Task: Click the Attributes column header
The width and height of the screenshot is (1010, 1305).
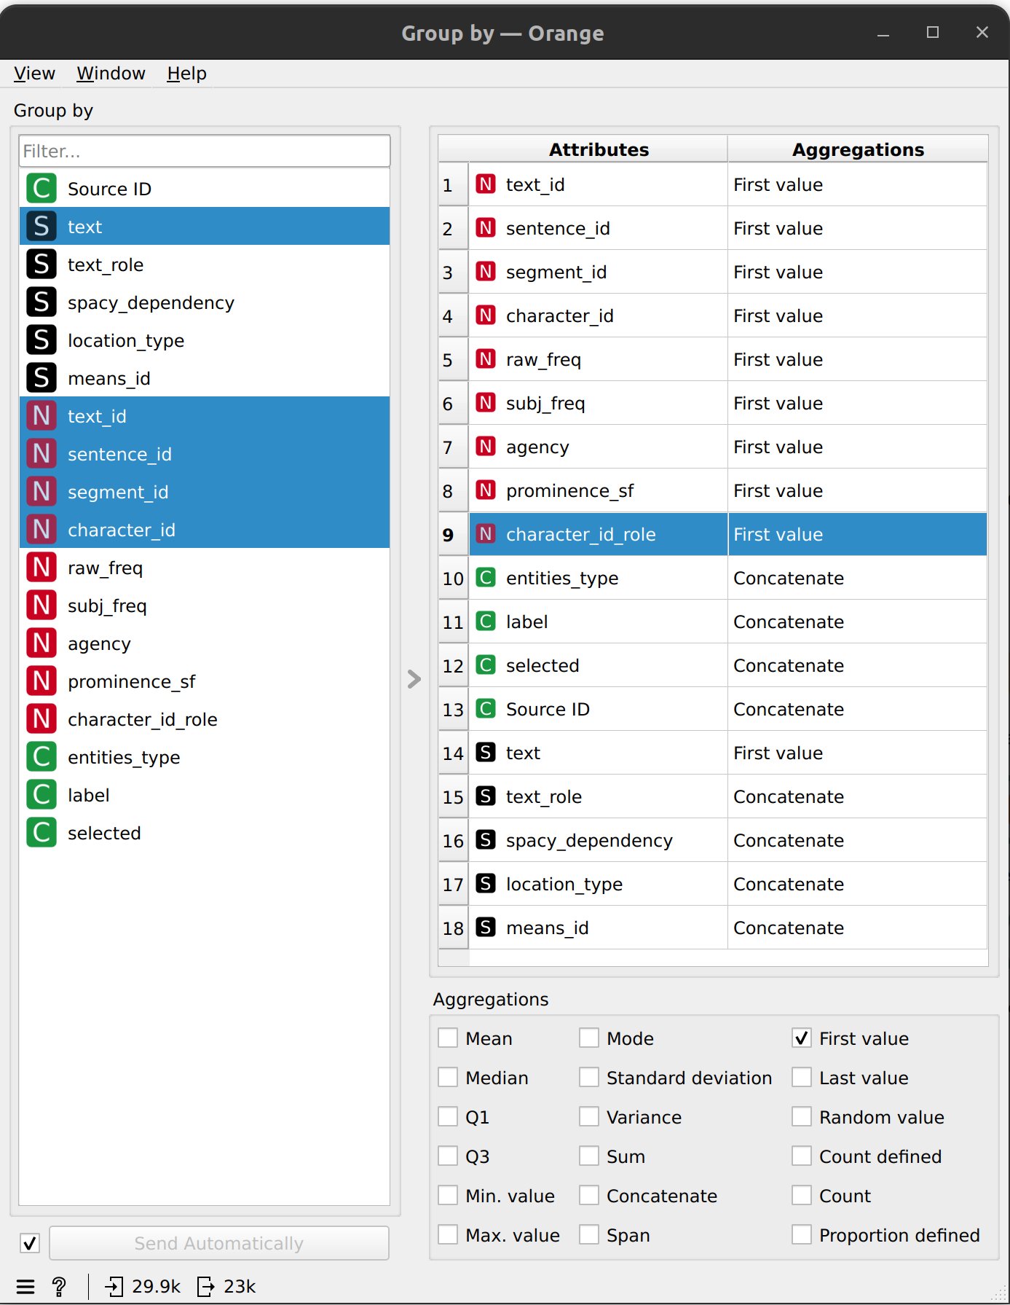Action: click(598, 149)
